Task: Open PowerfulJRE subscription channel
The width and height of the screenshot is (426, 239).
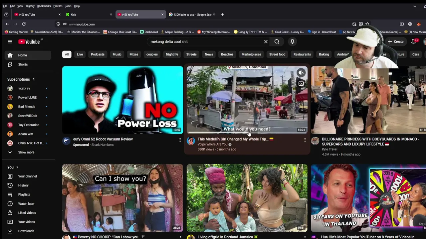Action: click(28, 98)
